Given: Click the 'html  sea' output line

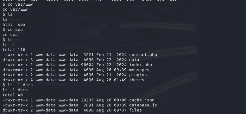Looking at the screenshot, I should (14, 25).
